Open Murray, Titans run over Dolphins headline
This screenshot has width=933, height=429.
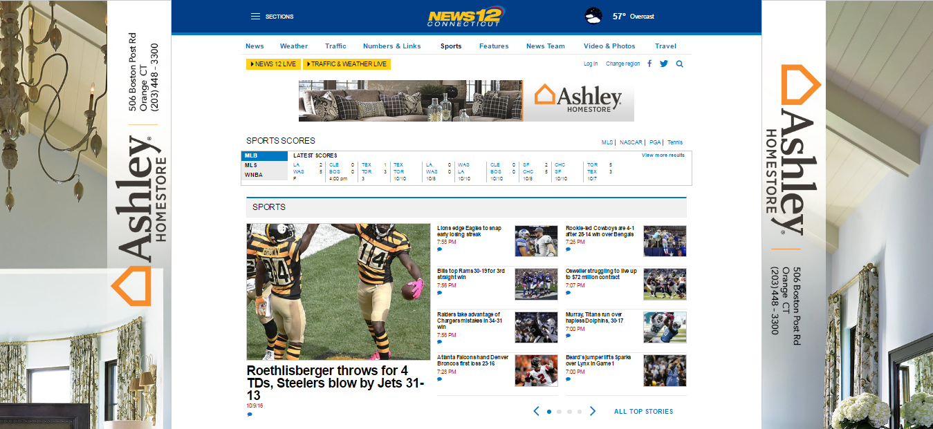(595, 317)
